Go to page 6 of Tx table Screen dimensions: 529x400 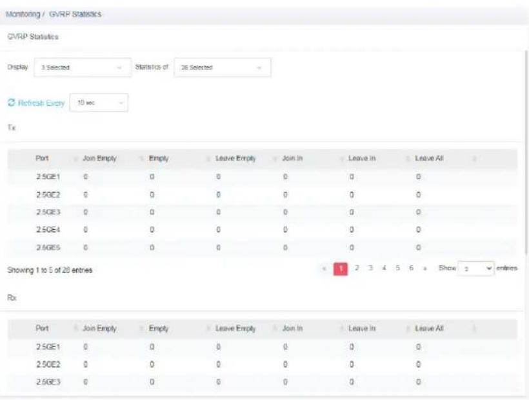(x=411, y=268)
